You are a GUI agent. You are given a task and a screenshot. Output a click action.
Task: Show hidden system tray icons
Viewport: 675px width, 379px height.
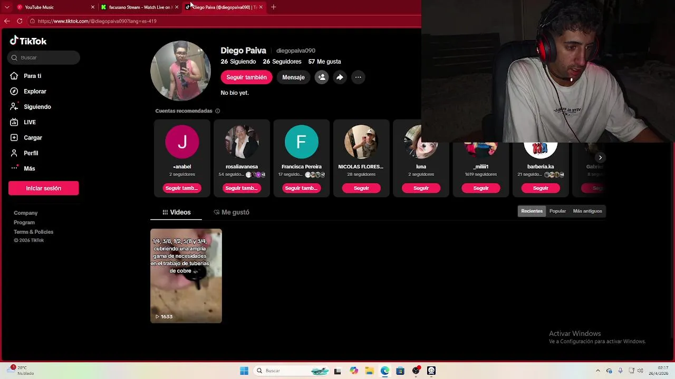click(597, 371)
